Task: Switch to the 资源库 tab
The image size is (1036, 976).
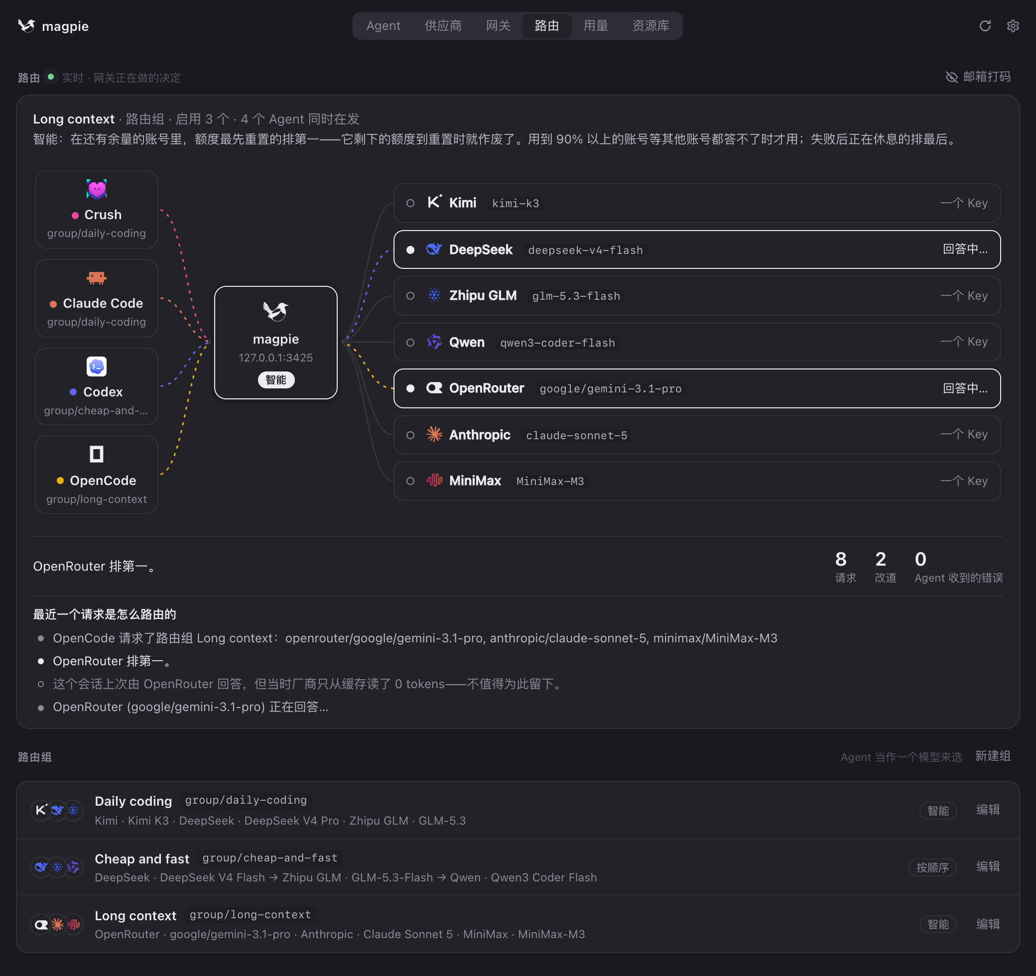Action: [x=651, y=25]
